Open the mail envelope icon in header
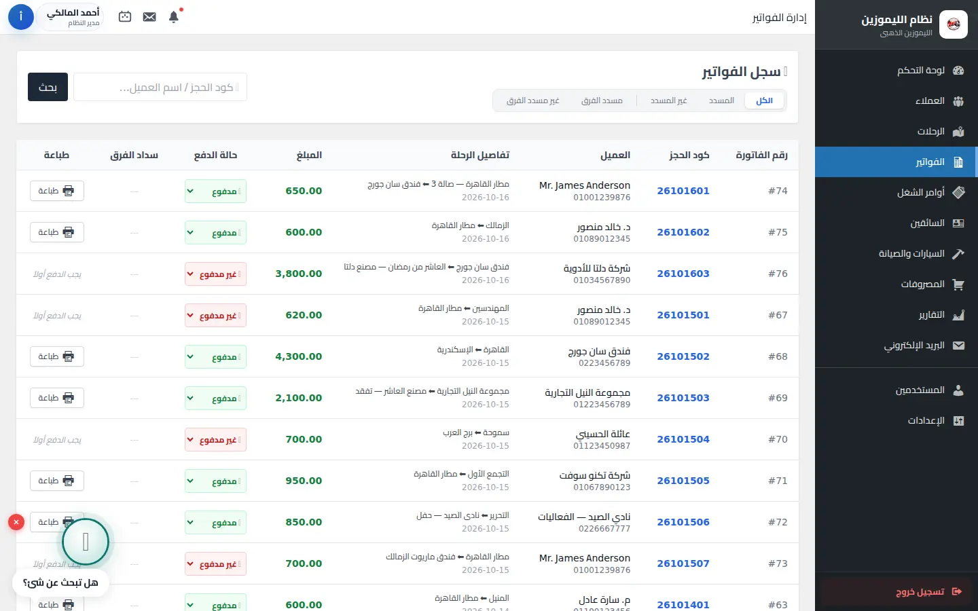 [x=149, y=17]
